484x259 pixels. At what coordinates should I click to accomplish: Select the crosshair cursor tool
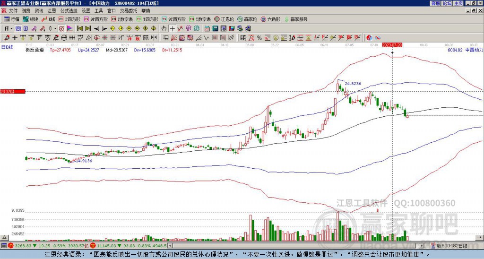(173, 28)
